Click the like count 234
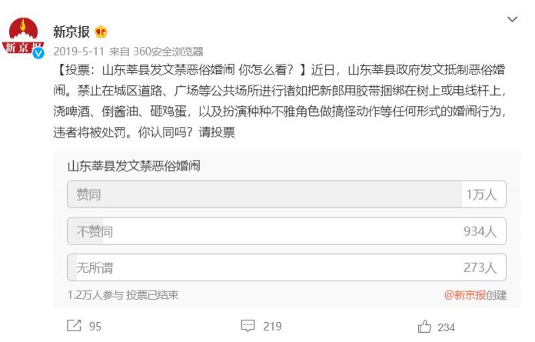This screenshot has width=535, height=342. point(446,327)
